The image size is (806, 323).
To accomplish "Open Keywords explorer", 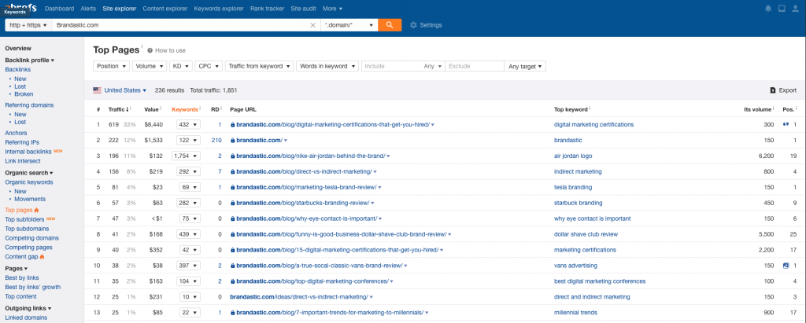I will [x=219, y=8].
